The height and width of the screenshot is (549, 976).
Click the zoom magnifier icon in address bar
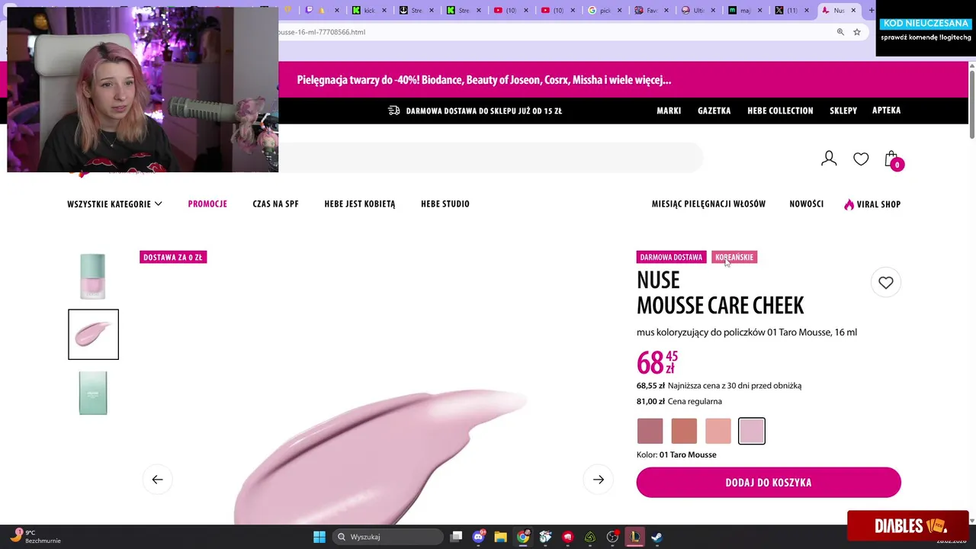point(840,32)
